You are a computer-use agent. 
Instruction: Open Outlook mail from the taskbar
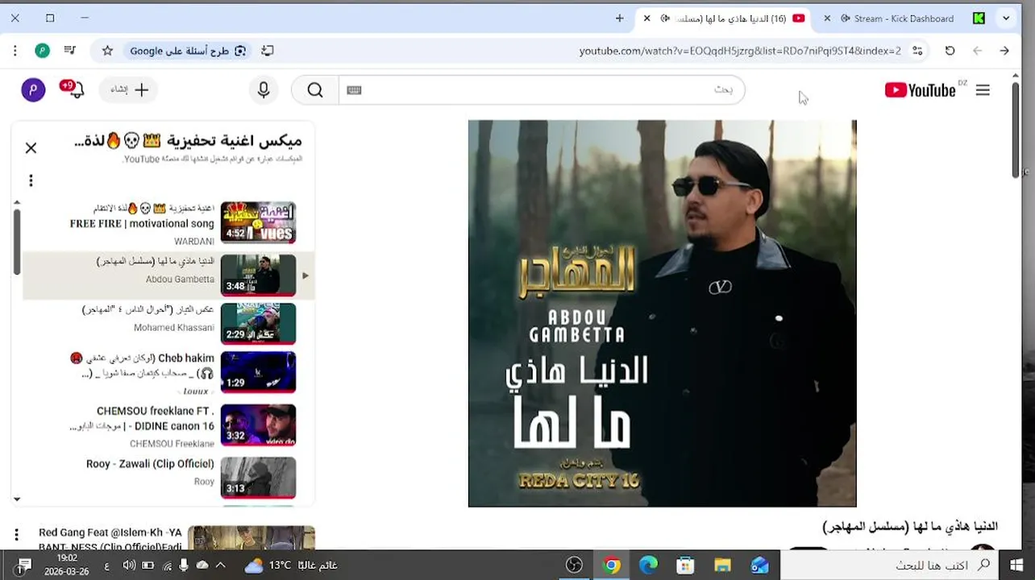click(x=759, y=565)
